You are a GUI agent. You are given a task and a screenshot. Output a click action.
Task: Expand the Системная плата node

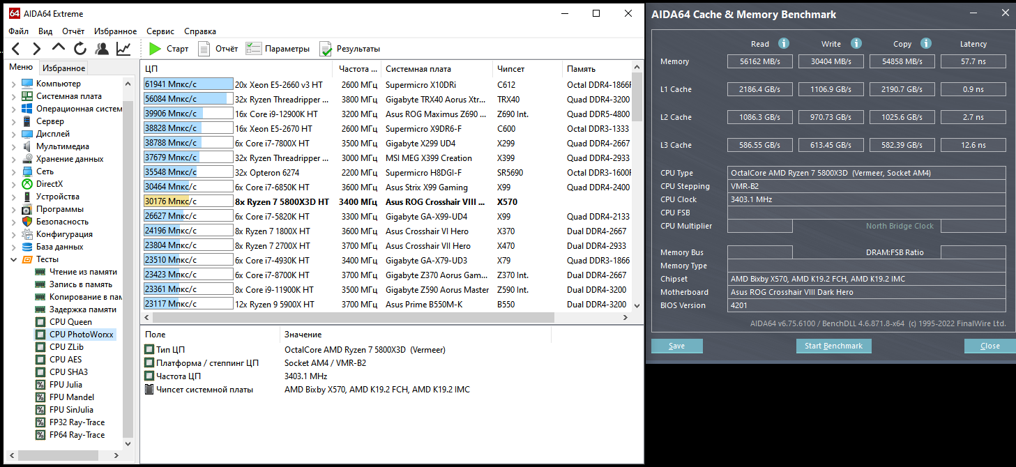pos(13,96)
